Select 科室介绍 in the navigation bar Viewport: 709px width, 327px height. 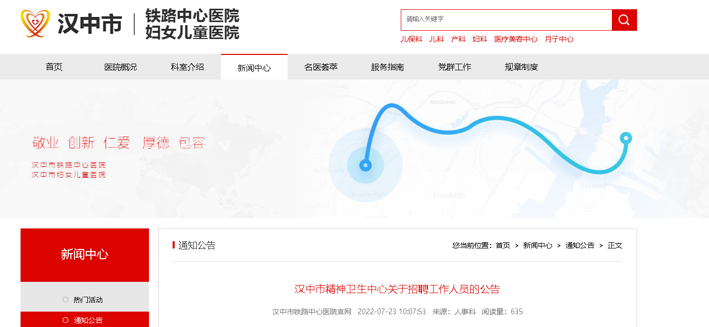(188, 67)
